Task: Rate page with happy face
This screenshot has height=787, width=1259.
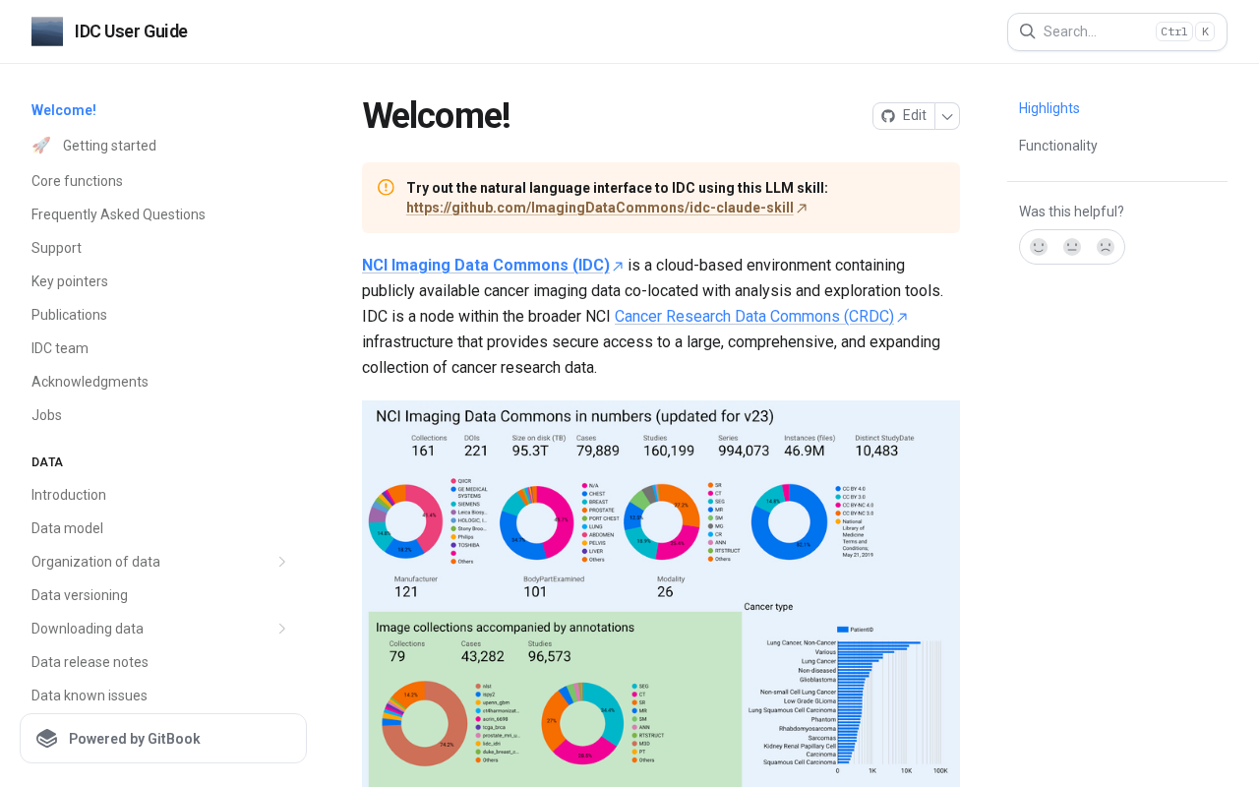Action: tap(1039, 247)
